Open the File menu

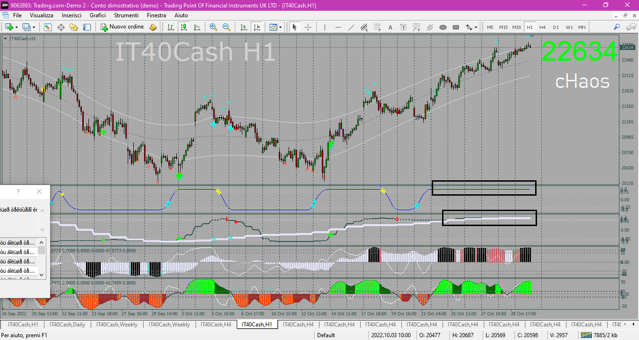click(x=17, y=15)
